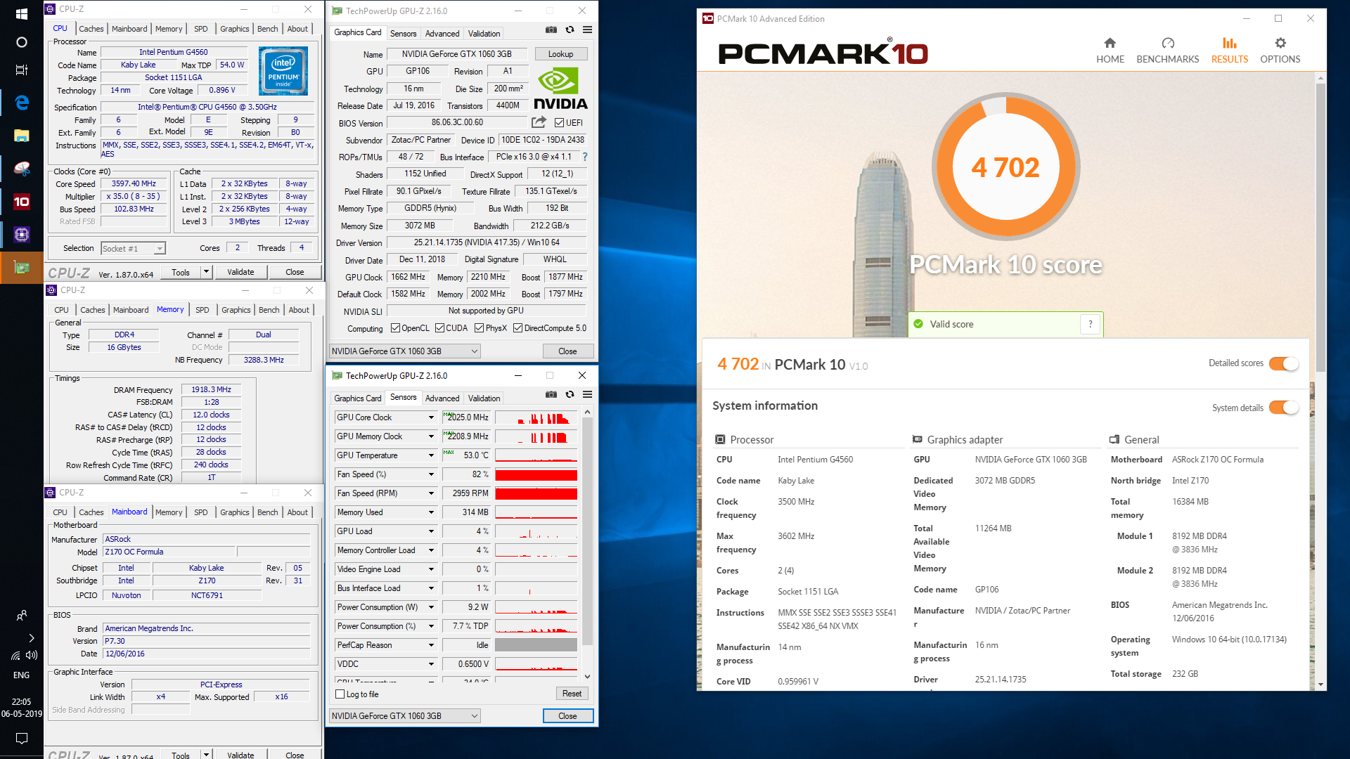Open the PCMark 10 Benchmarks section
The height and width of the screenshot is (759, 1350).
1167,51
